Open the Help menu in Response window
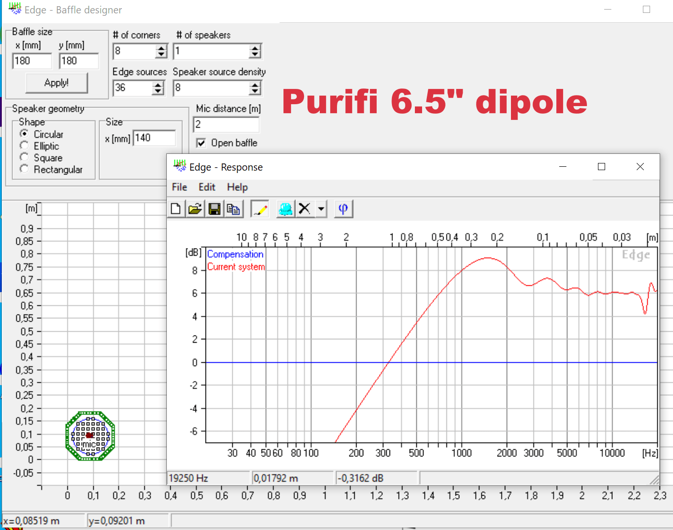The height and width of the screenshot is (530, 673). pos(237,187)
